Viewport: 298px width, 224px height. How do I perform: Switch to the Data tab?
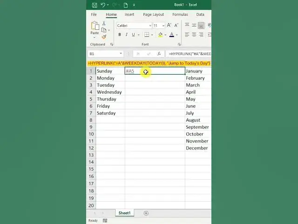coord(200,14)
